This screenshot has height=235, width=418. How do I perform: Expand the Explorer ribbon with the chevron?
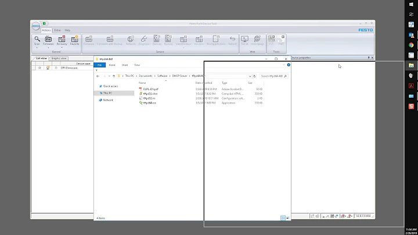tap(284, 65)
